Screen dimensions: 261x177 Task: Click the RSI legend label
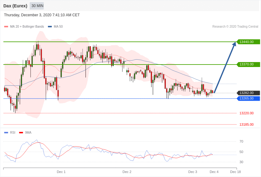(13, 132)
